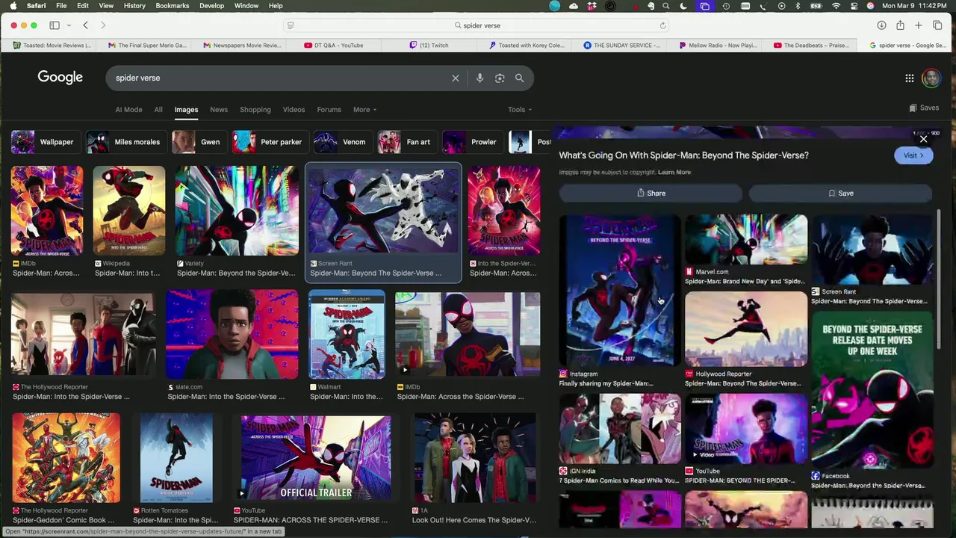Image resolution: width=956 pixels, height=538 pixels.
Task: Click the Google search text field
Action: [x=280, y=78]
